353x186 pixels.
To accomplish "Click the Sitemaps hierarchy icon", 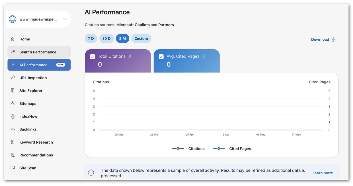I will click(x=13, y=104).
